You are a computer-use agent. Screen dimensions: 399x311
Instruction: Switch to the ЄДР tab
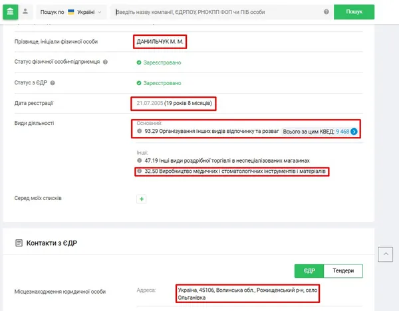pos(309,270)
